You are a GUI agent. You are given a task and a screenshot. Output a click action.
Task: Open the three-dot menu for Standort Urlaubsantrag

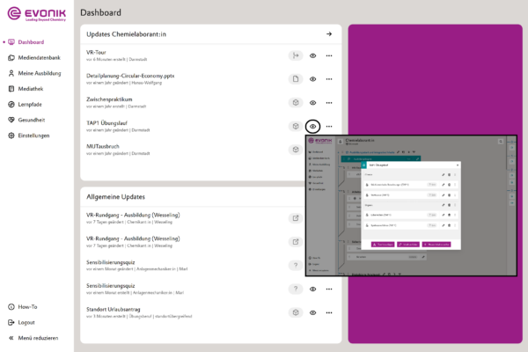coord(329,312)
